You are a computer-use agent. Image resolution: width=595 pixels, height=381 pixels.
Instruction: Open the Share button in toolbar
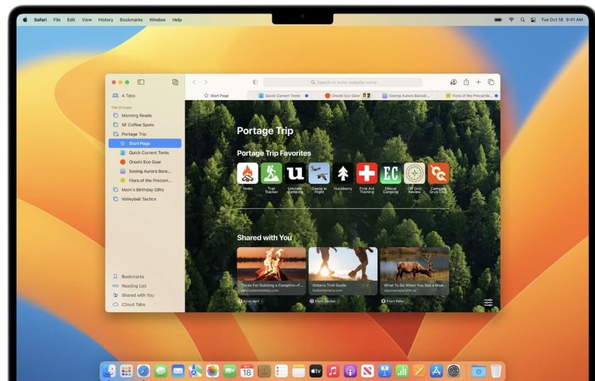click(466, 82)
